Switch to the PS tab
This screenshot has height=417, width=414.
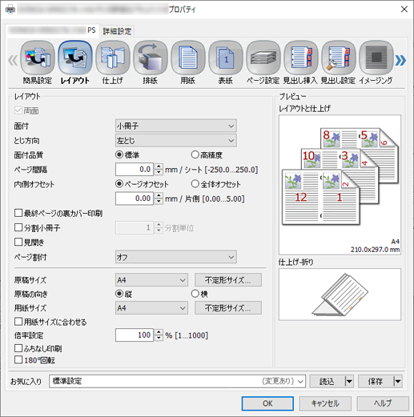coord(52,30)
